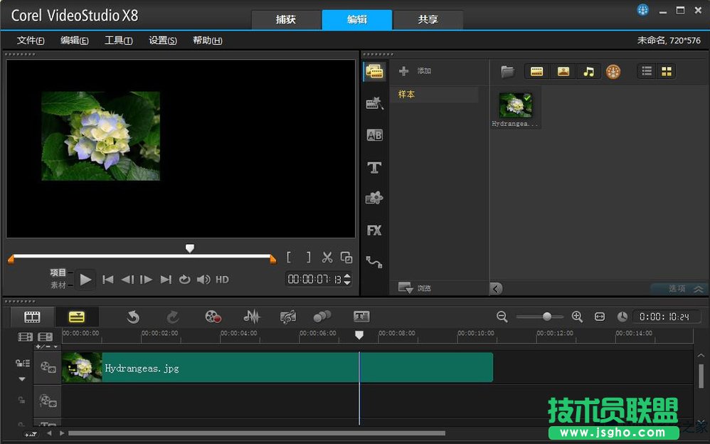Open the FX filter library
The width and height of the screenshot is (710, 444).
pos(374,231)
